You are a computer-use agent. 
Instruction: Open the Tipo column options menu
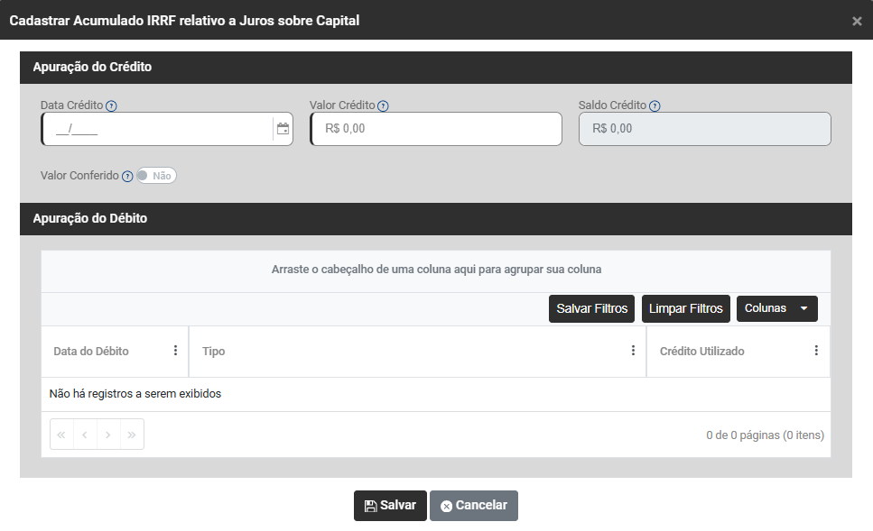click(x=633, y=351)
